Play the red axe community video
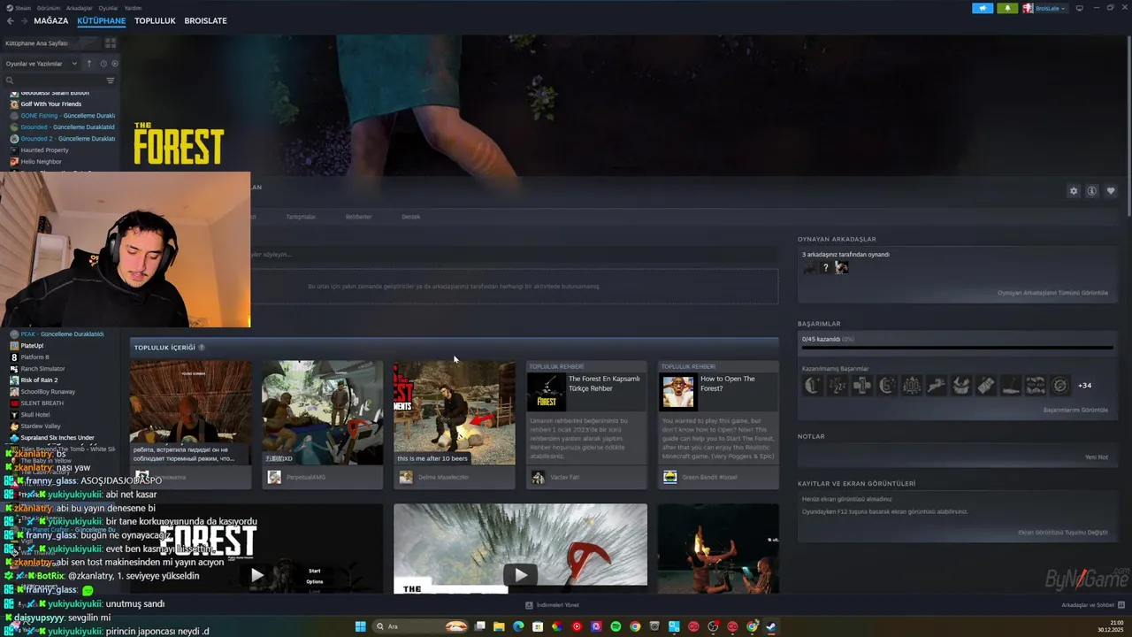The height and width of the screenshot is (637, 1132). pyautogui.click(x=520, y=574)
